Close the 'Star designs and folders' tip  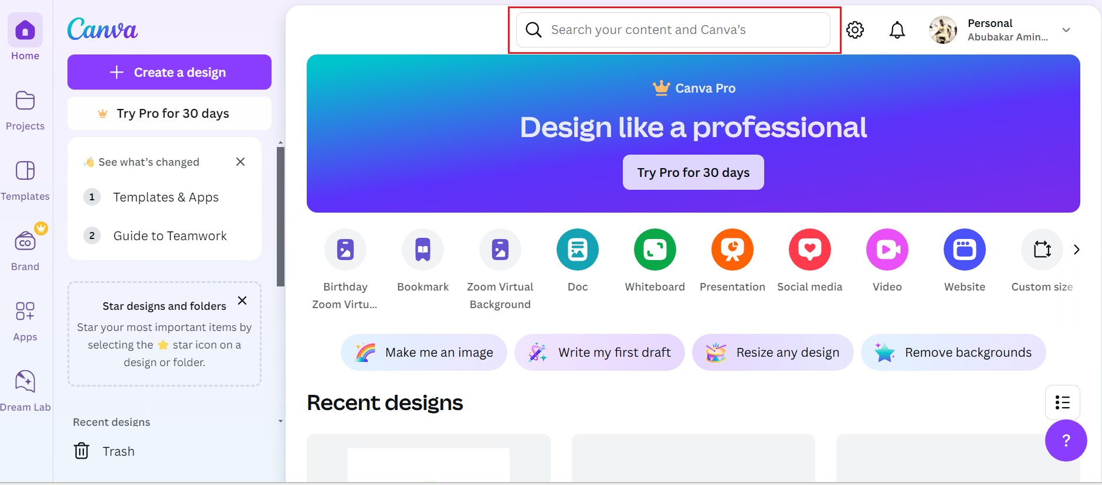coord(242,300)
